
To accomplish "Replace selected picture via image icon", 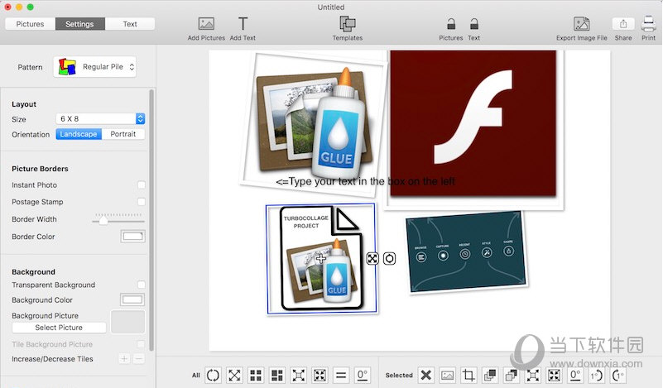I will [447, 375].
